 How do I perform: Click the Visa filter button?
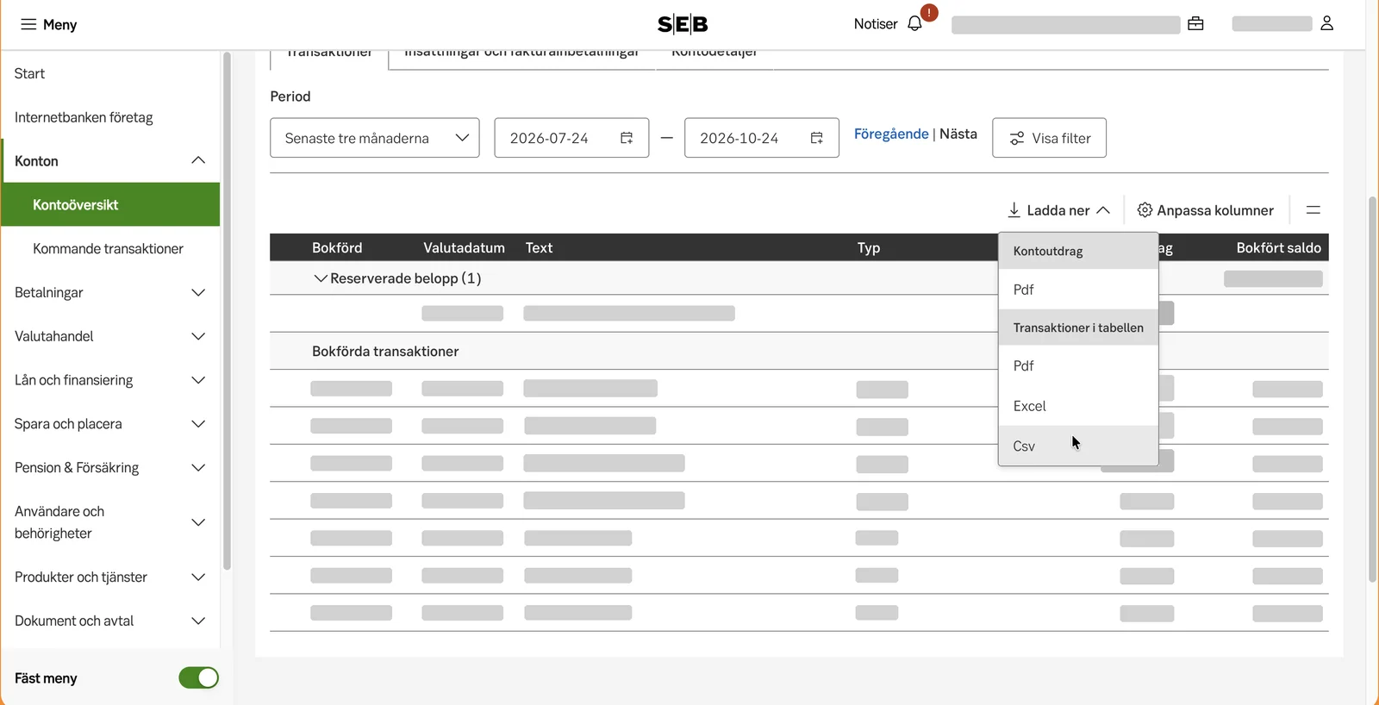1049,138
